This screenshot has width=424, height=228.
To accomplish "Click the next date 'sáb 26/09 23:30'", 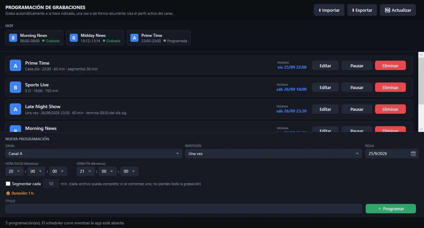I will pos(291,111).
